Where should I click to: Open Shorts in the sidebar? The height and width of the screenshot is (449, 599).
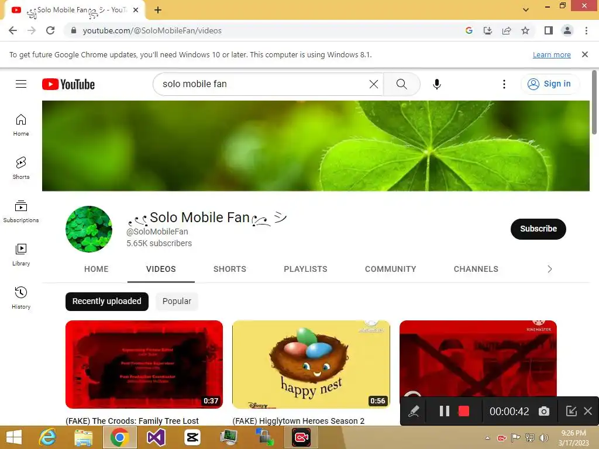click(x=21, y=168)
